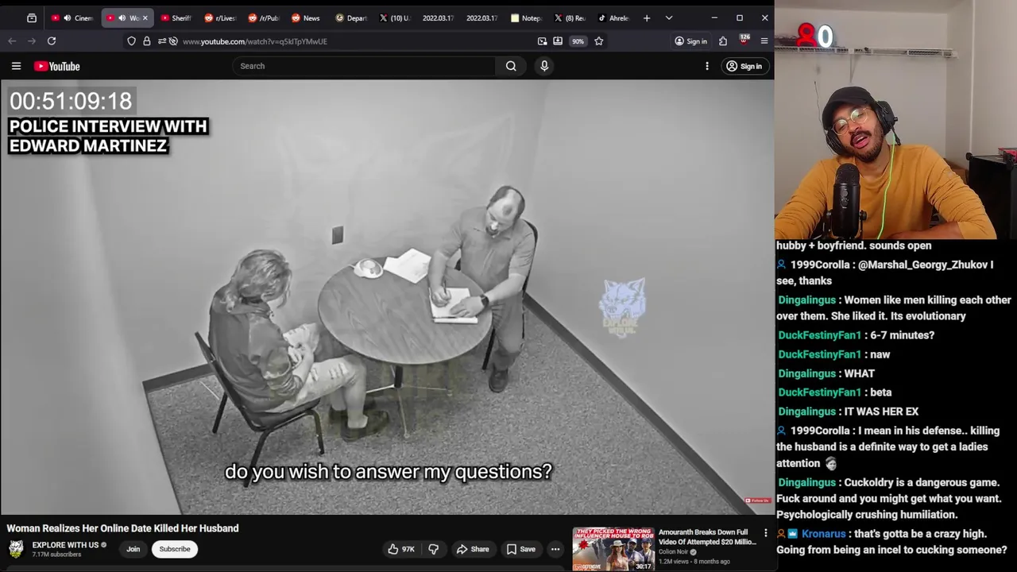Switch to the Depart tab

[x=351, y=17]
